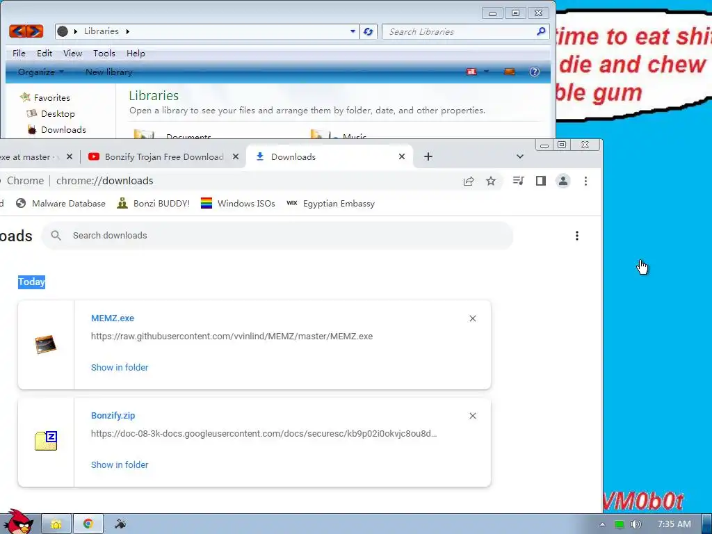Click the Libraries breadcrumb in address bar
This screenshot has width=712, height=534.
point(102,31)
